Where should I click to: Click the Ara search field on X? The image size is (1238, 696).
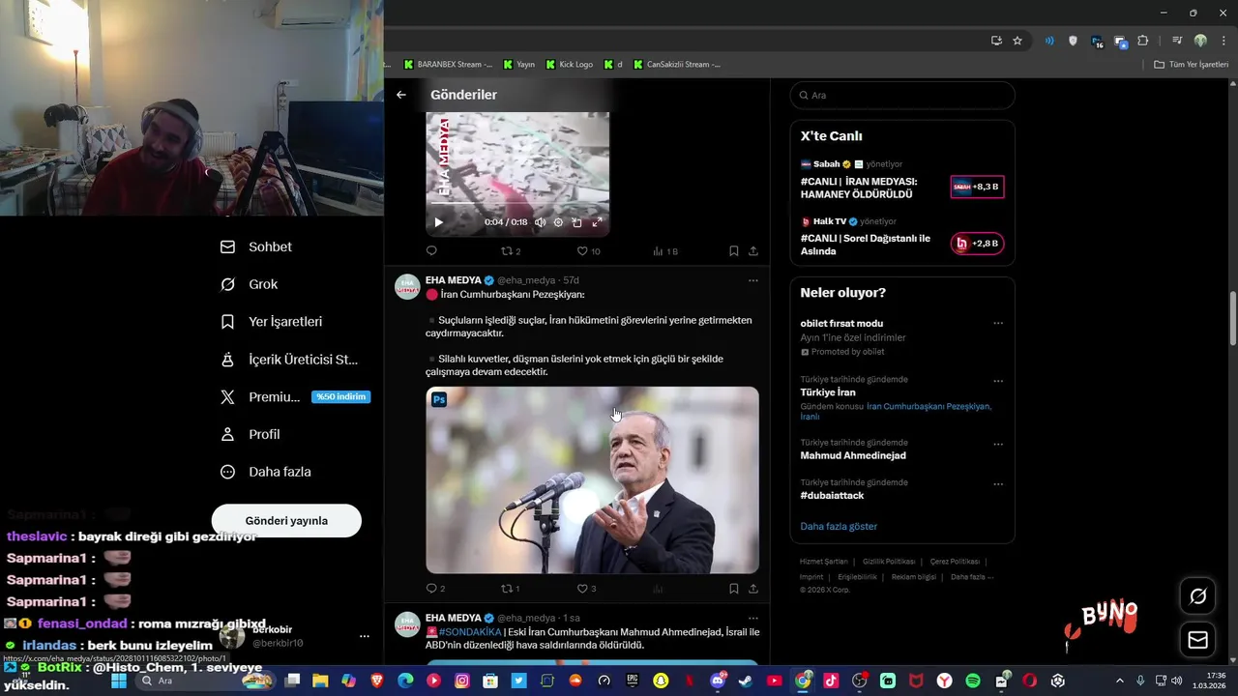pos(901,96)
